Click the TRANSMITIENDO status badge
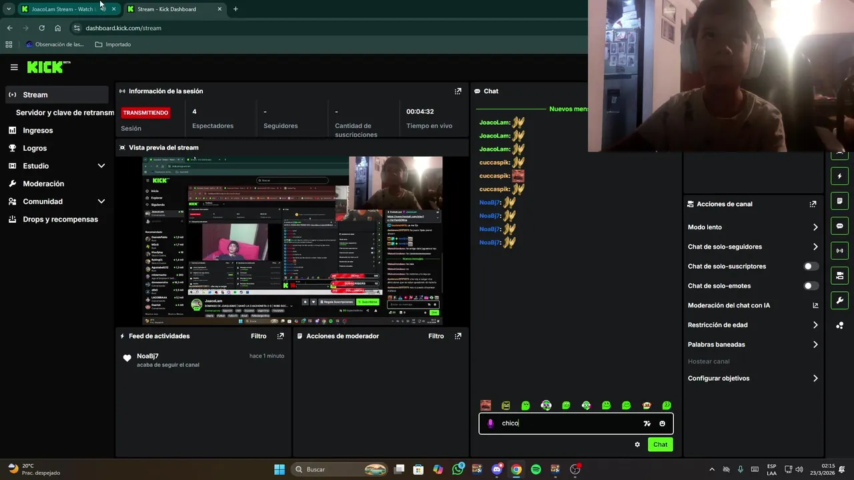This screenshot has width=854, height=480. coord(145,113)
